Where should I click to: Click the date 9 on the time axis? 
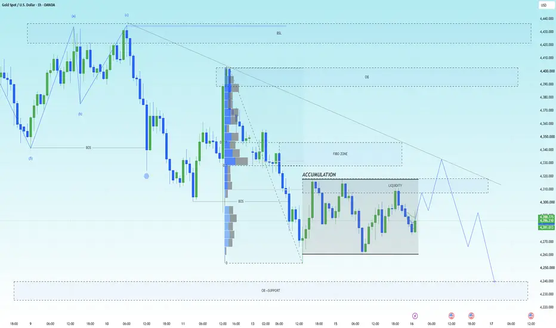pyautogui.click(x=30, y=324)
